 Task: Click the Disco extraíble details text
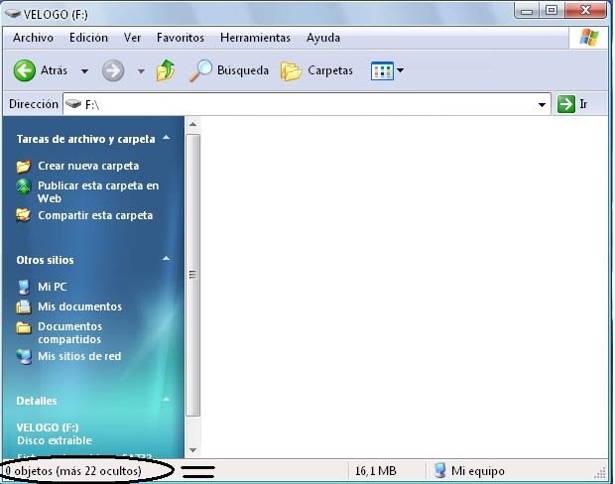tap(55, 440)
